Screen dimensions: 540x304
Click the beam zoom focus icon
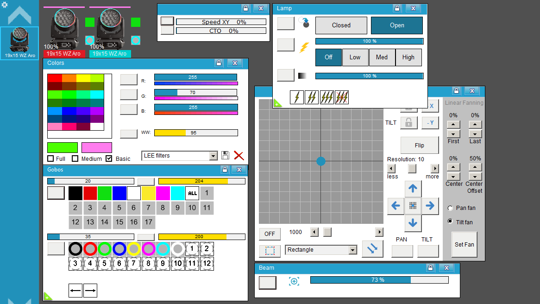point(294,281)
